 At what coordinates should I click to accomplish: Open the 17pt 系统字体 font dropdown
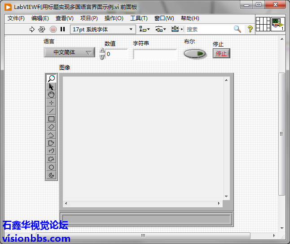click(x=103, y=29)
